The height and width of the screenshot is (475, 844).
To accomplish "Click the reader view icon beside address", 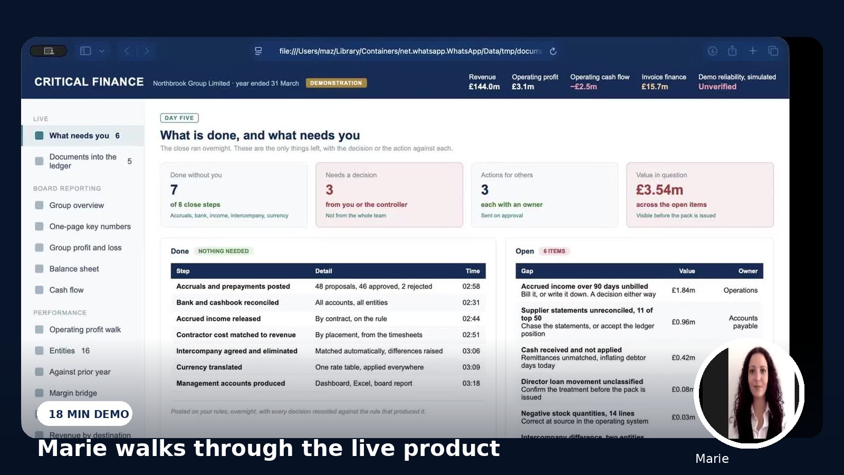I will point(258,51).
